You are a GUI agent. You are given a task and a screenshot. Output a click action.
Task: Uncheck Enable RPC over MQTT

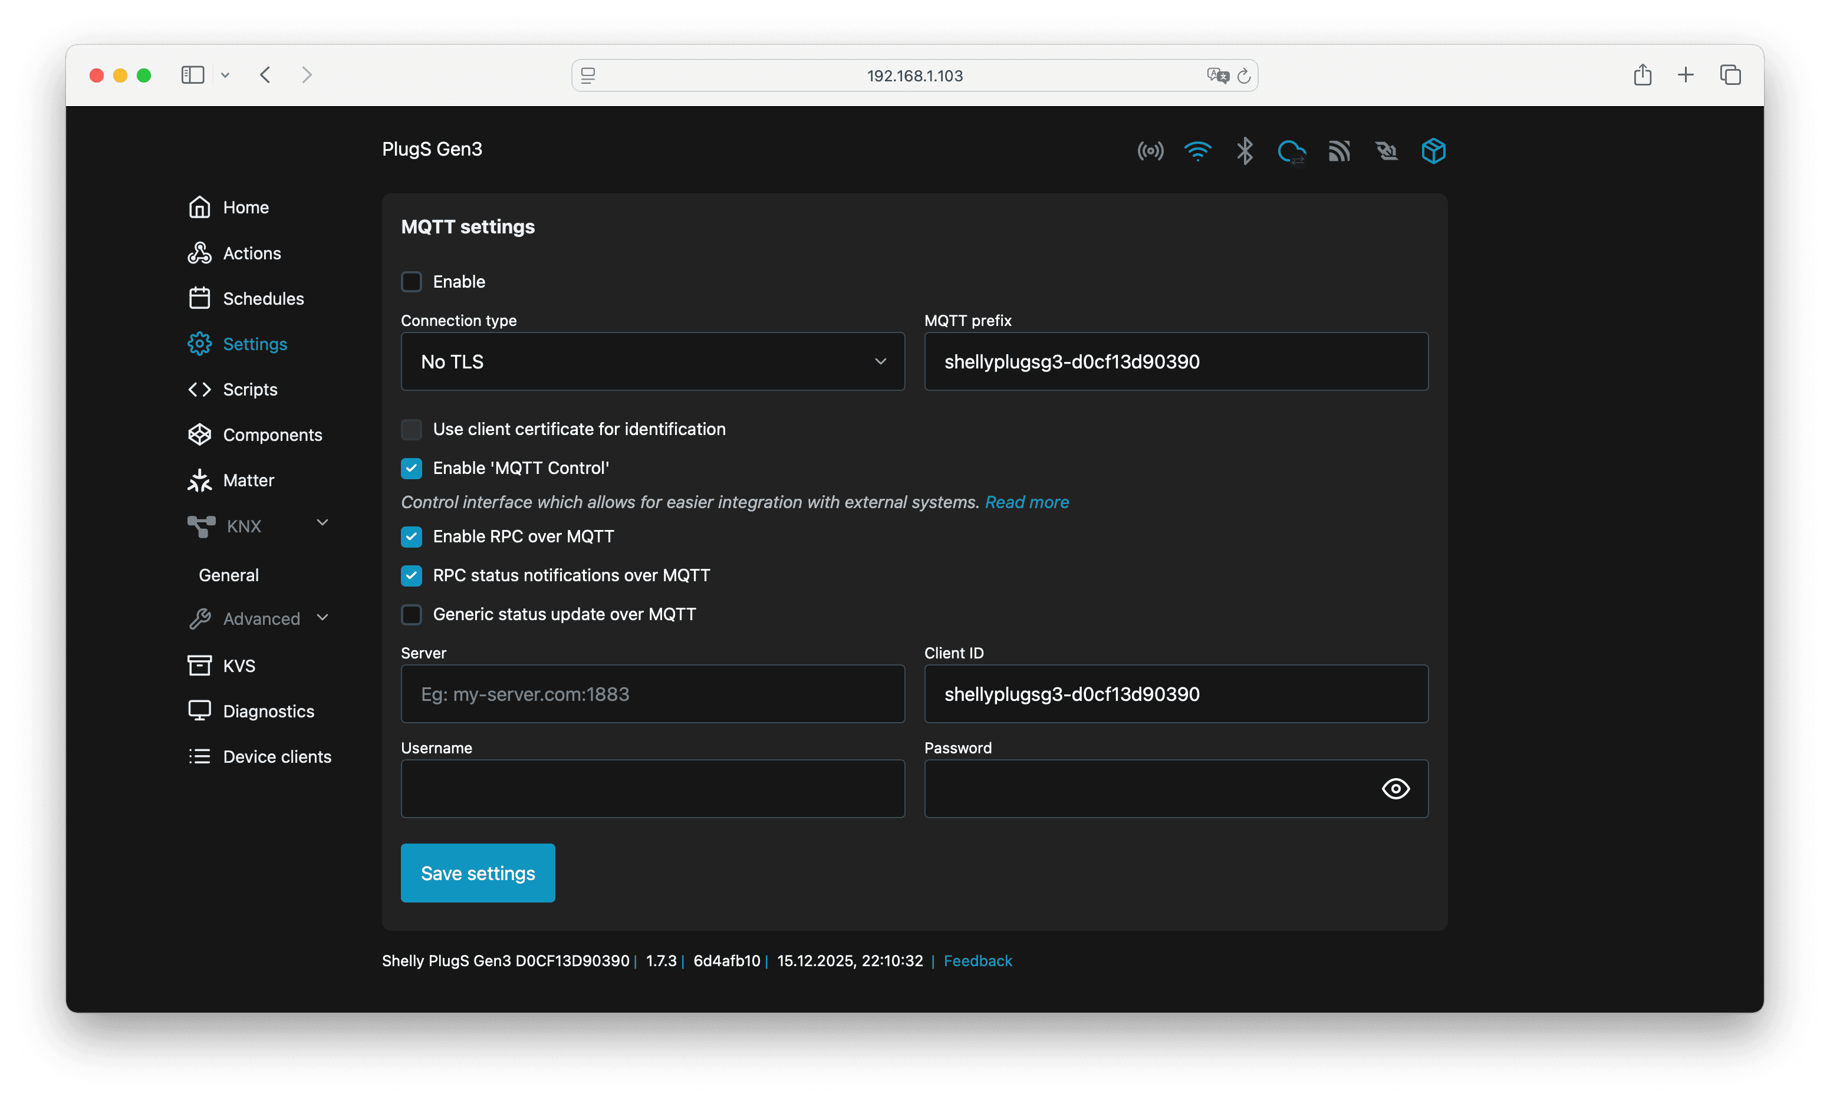[412, 536]
